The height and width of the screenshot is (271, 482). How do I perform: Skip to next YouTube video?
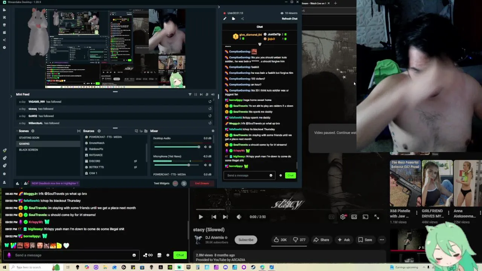(225, 217)
